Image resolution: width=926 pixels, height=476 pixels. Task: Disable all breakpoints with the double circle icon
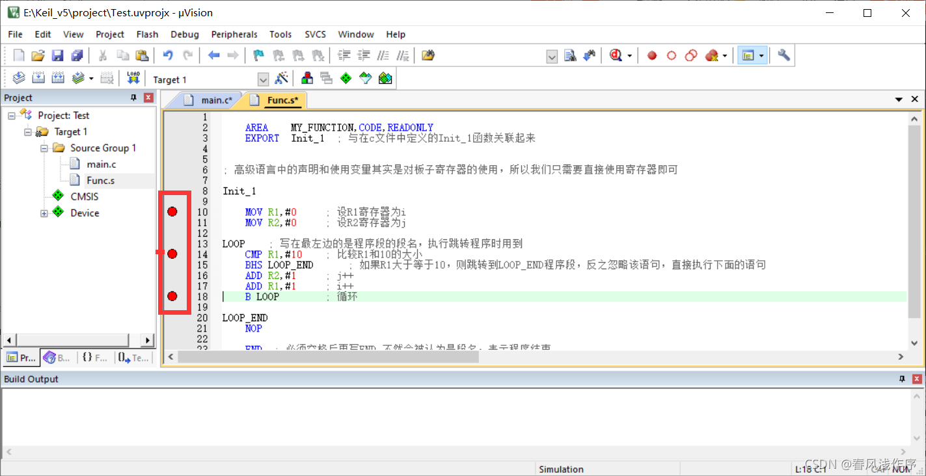pyautogui.click(x=691, y=55)
